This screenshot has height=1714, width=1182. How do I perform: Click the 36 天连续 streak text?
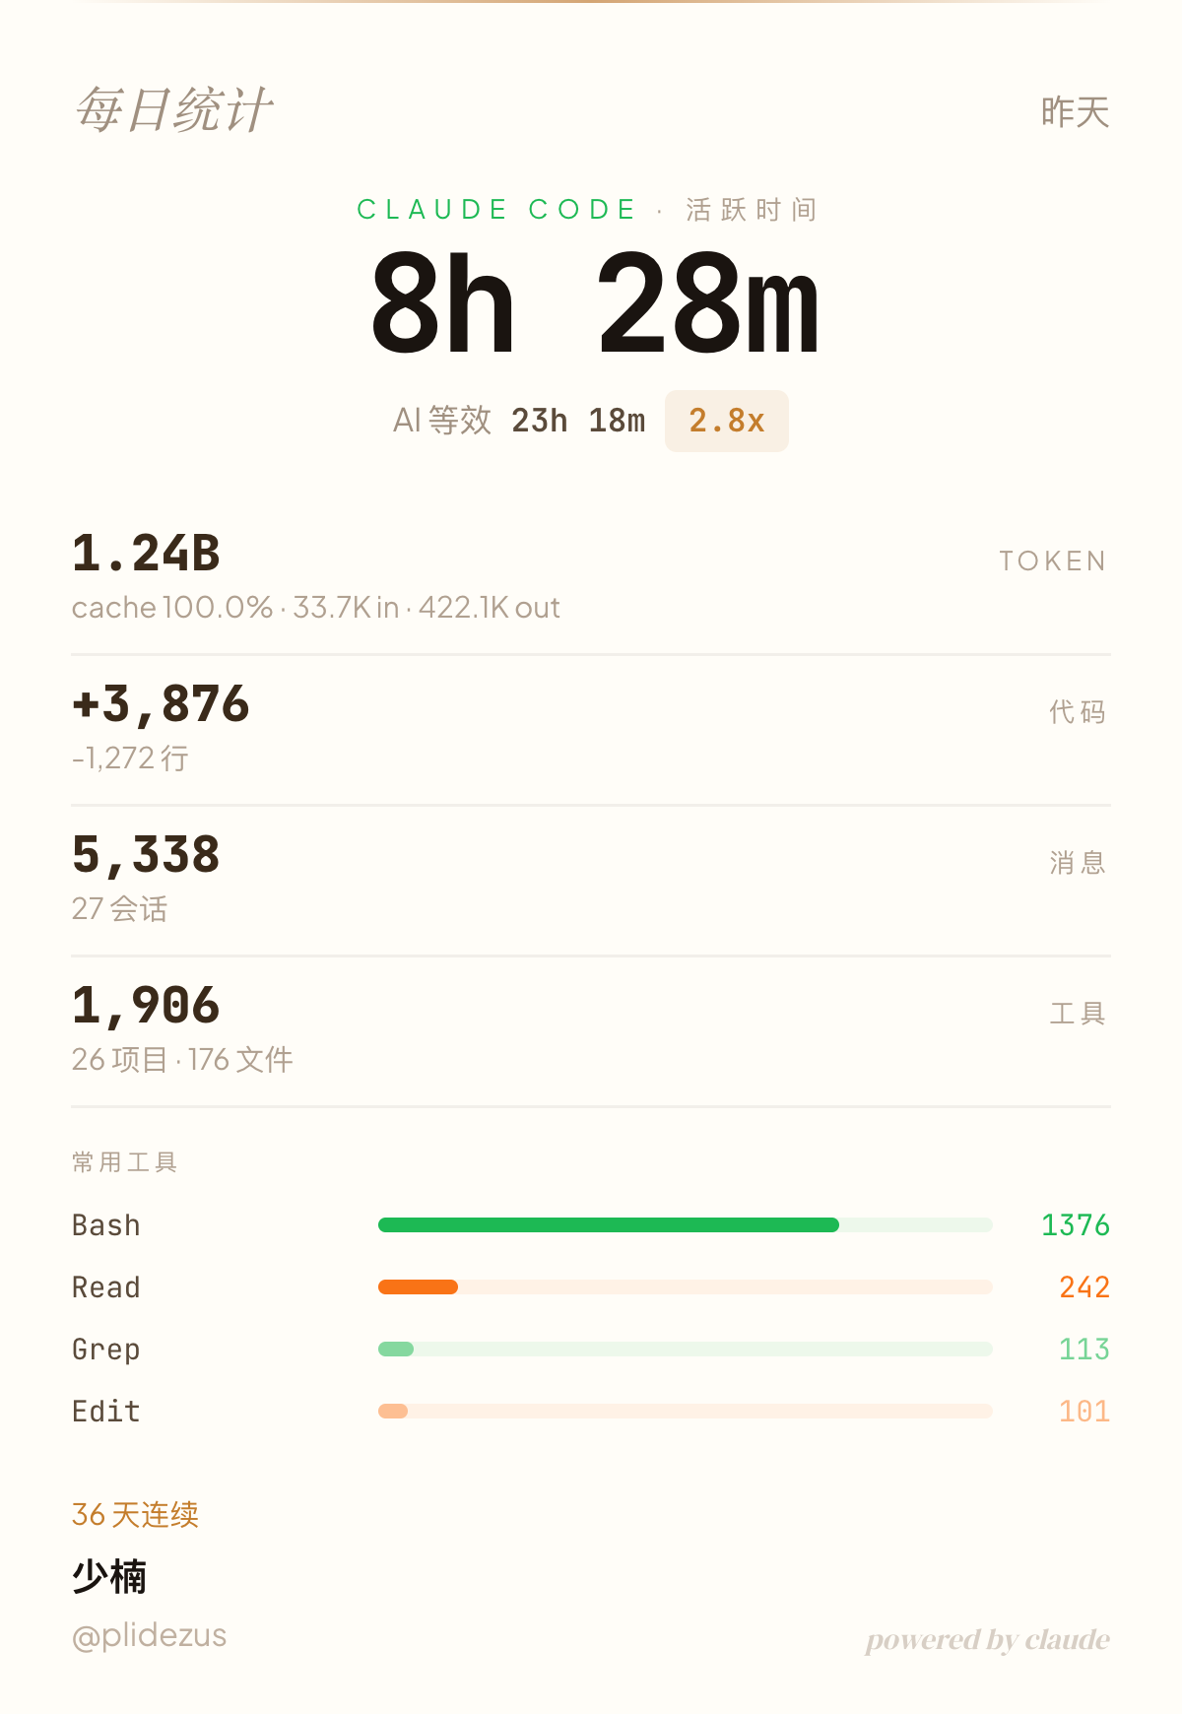pos(135,1515)
